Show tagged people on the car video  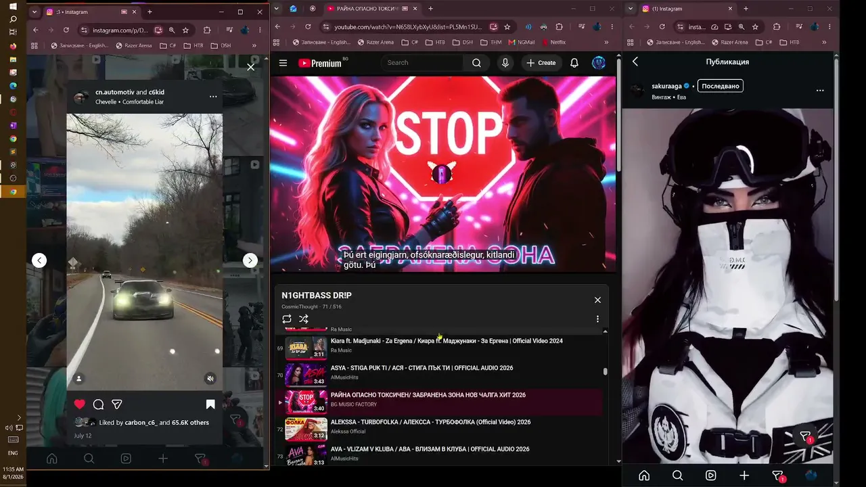78,379
